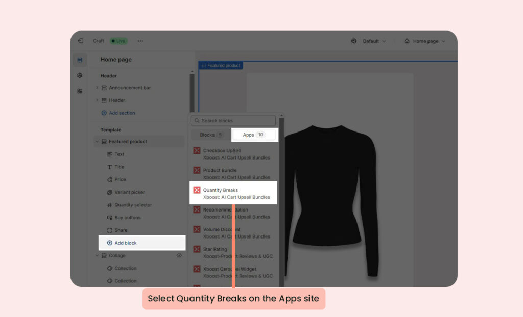Click the Checkbox UpSell app block icon
Viewport: 523px width, 317px height.
click(x=197, y=151)
